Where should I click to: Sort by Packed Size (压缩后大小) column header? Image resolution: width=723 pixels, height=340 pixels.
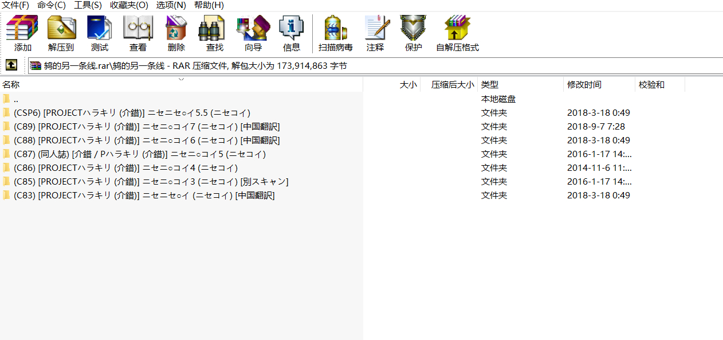(449, 85)
